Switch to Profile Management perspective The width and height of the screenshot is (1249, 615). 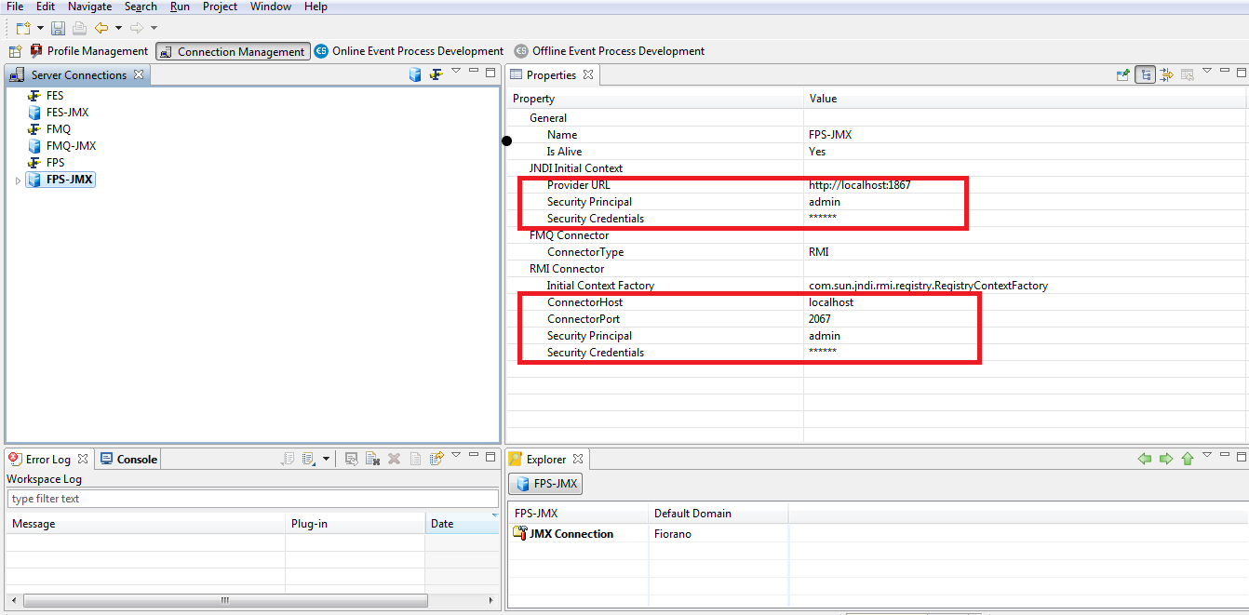tap(89, 51)
